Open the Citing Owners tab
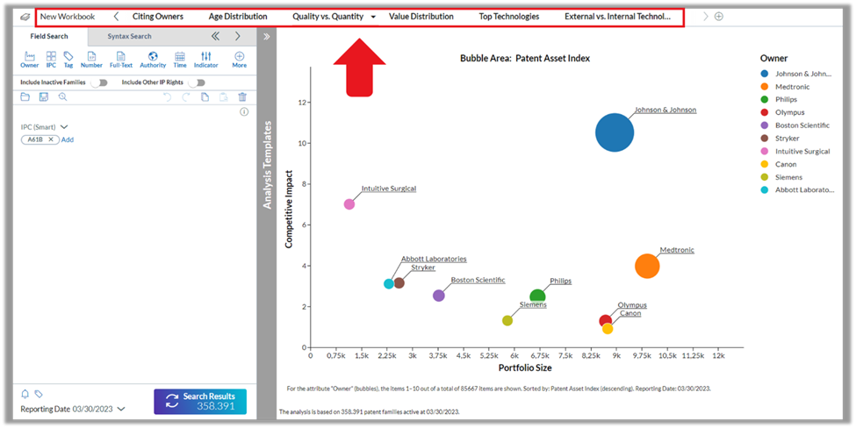856x428 pixels. coord(158,17)
